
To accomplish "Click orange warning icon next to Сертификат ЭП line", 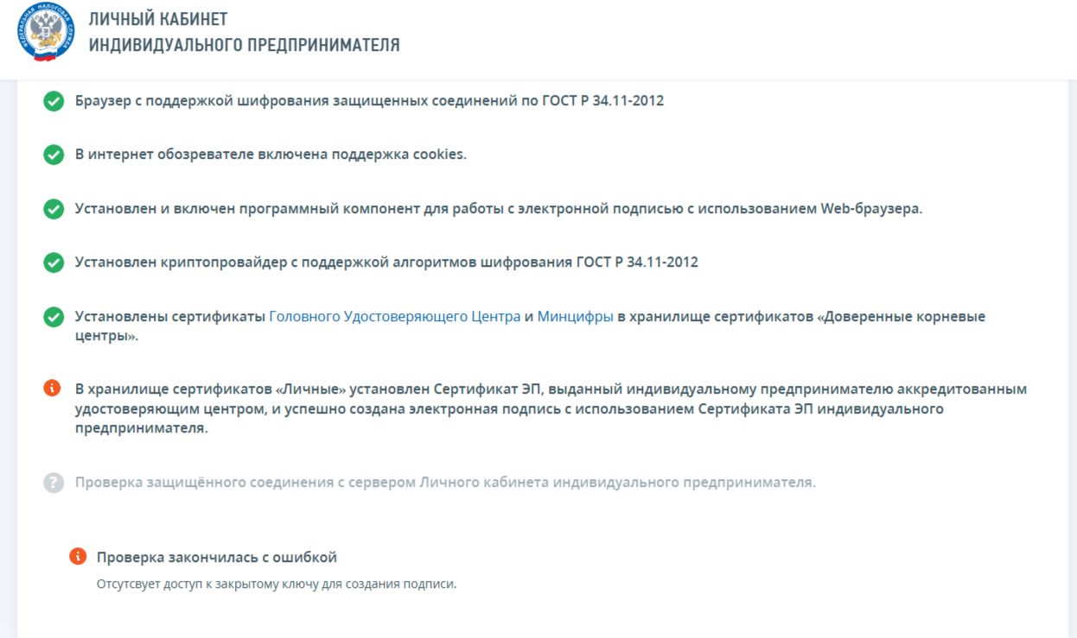I will [54, 388].
